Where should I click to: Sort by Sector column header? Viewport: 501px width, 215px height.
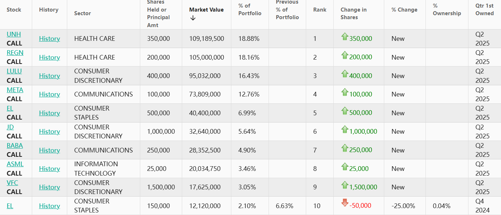82,13
